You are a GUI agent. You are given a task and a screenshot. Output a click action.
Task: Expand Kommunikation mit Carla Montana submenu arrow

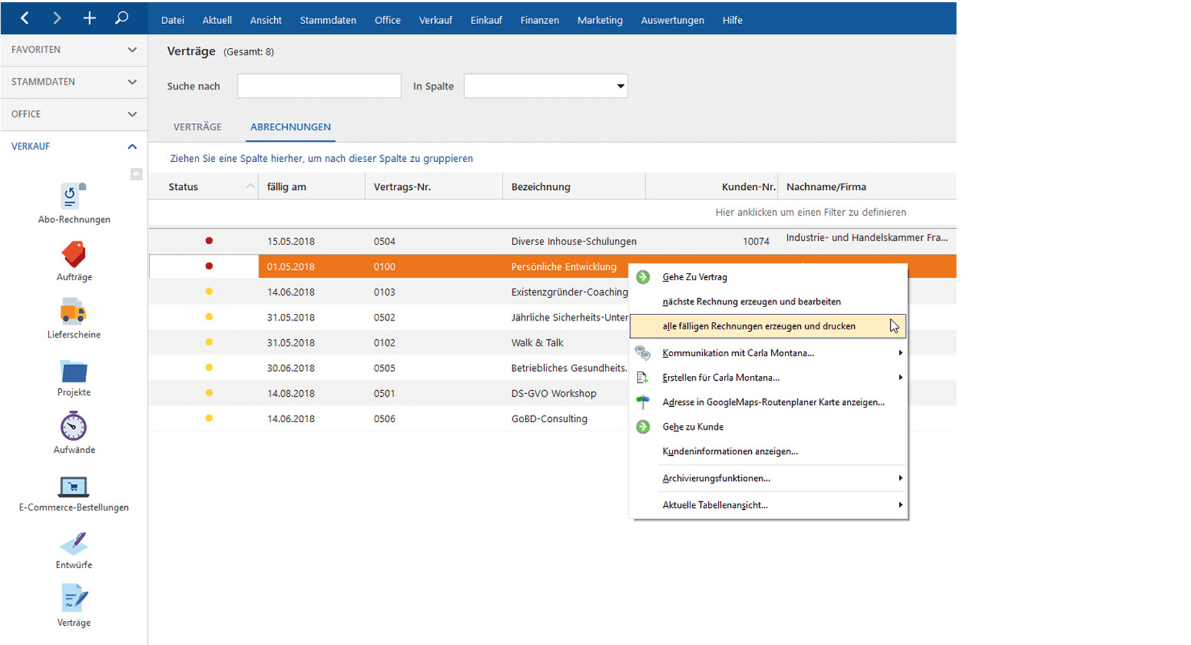click(x=900, y=353)
